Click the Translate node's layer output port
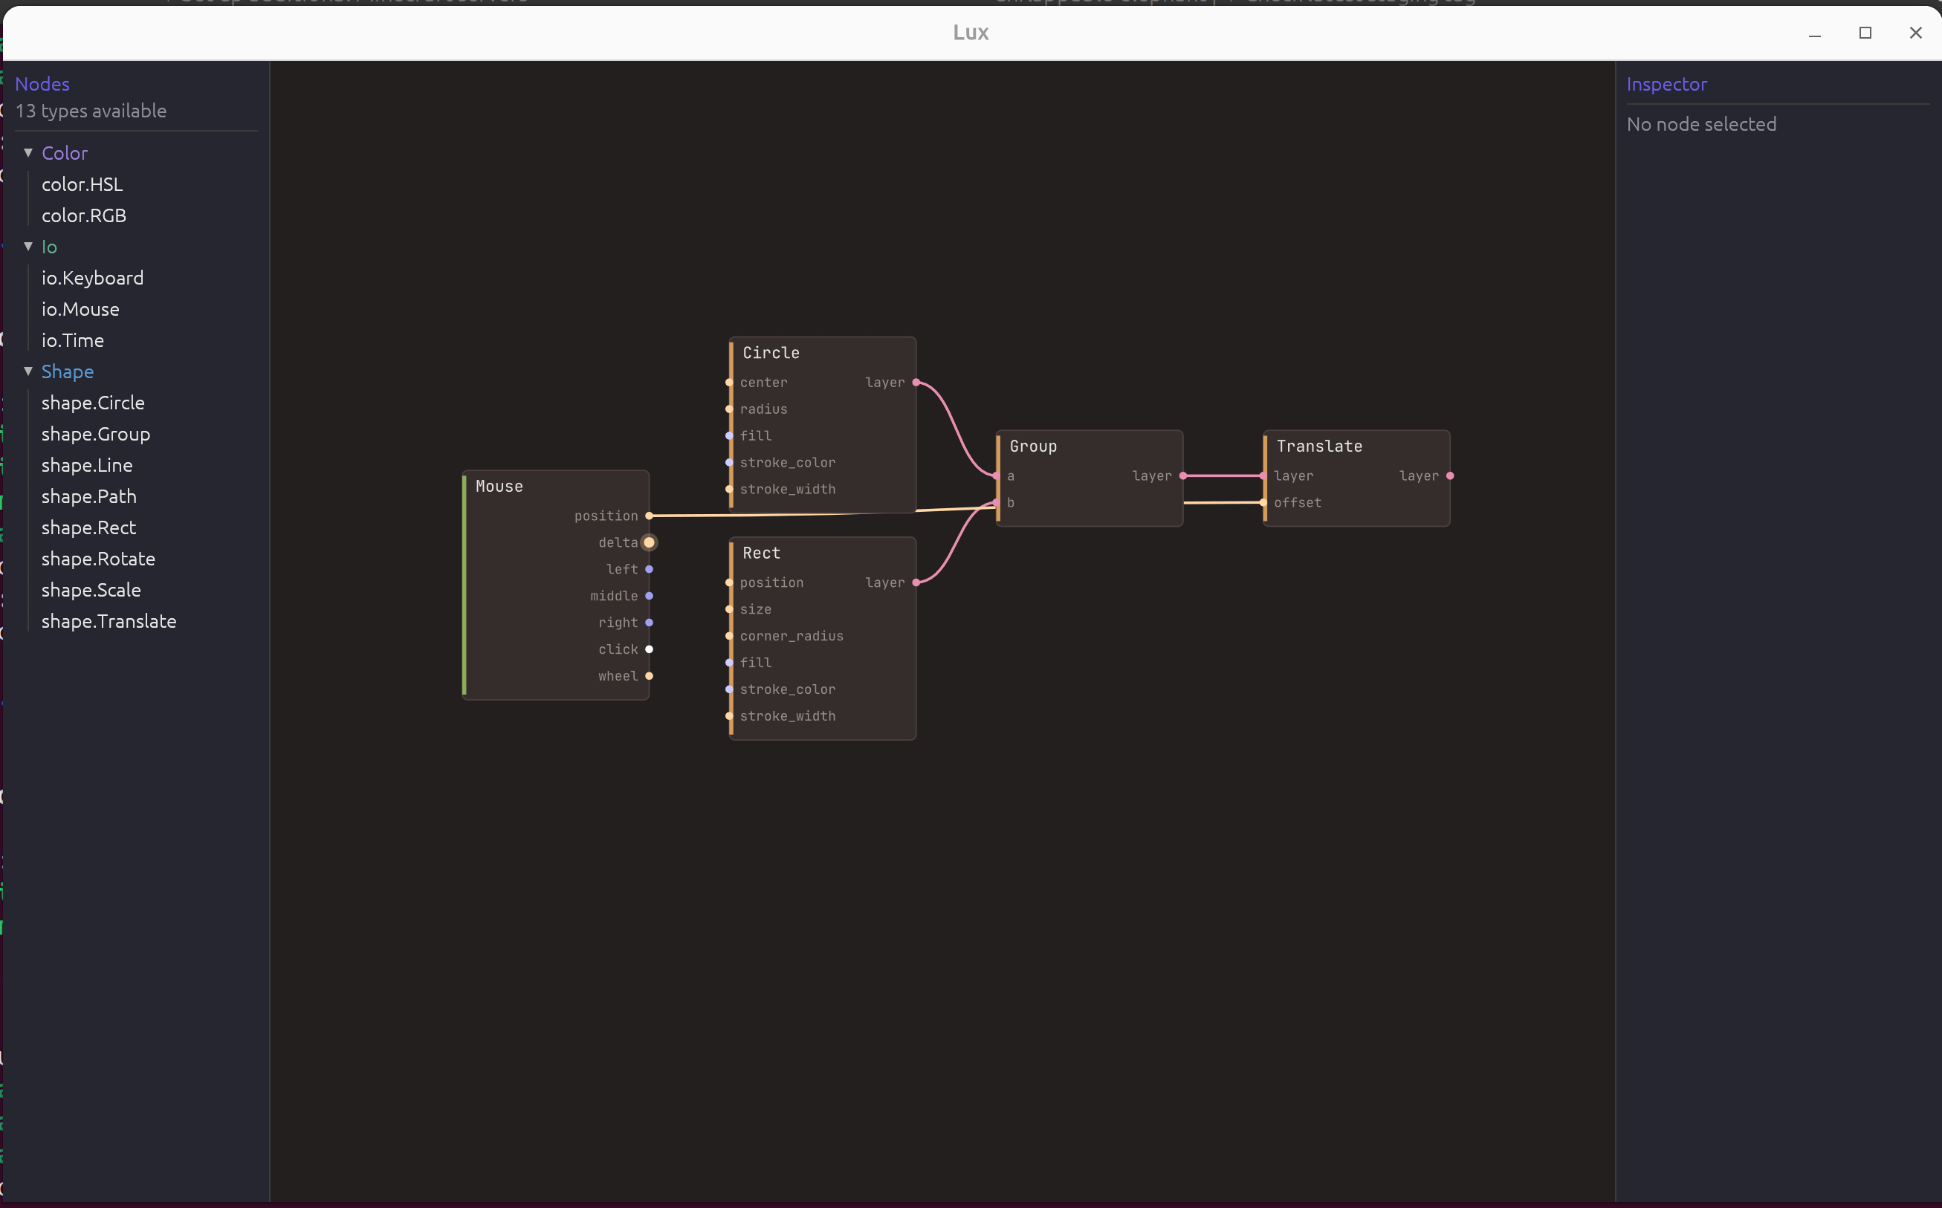Screen dimensions: 1942x1208 click(1450, 476)
